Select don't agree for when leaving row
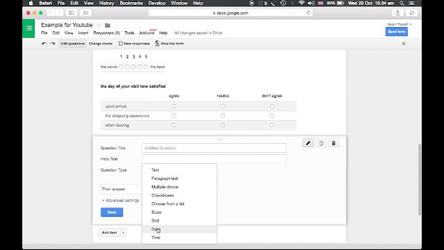 (x=272, y=125)
